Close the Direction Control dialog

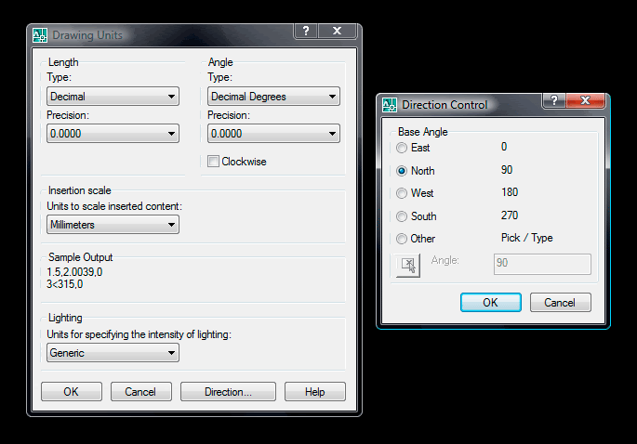pos(586,99)
